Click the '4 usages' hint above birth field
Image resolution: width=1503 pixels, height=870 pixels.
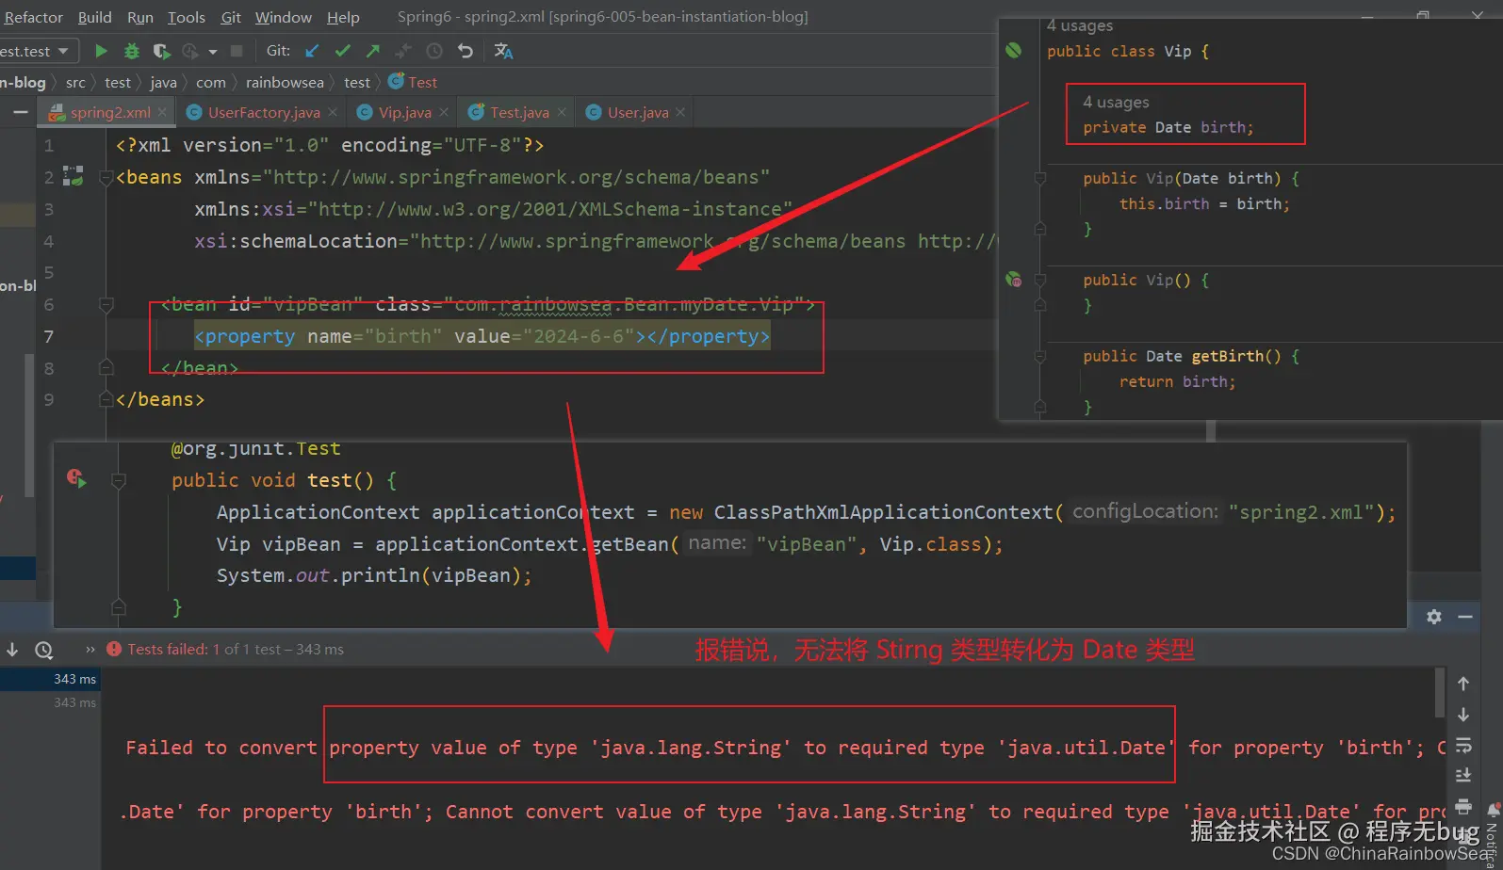click(x=1116, y=102)
